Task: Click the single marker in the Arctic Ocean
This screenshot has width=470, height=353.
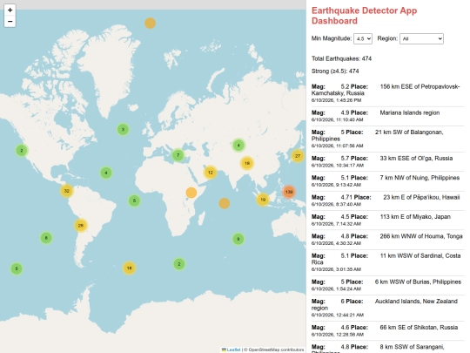Action: pos(151,24)
